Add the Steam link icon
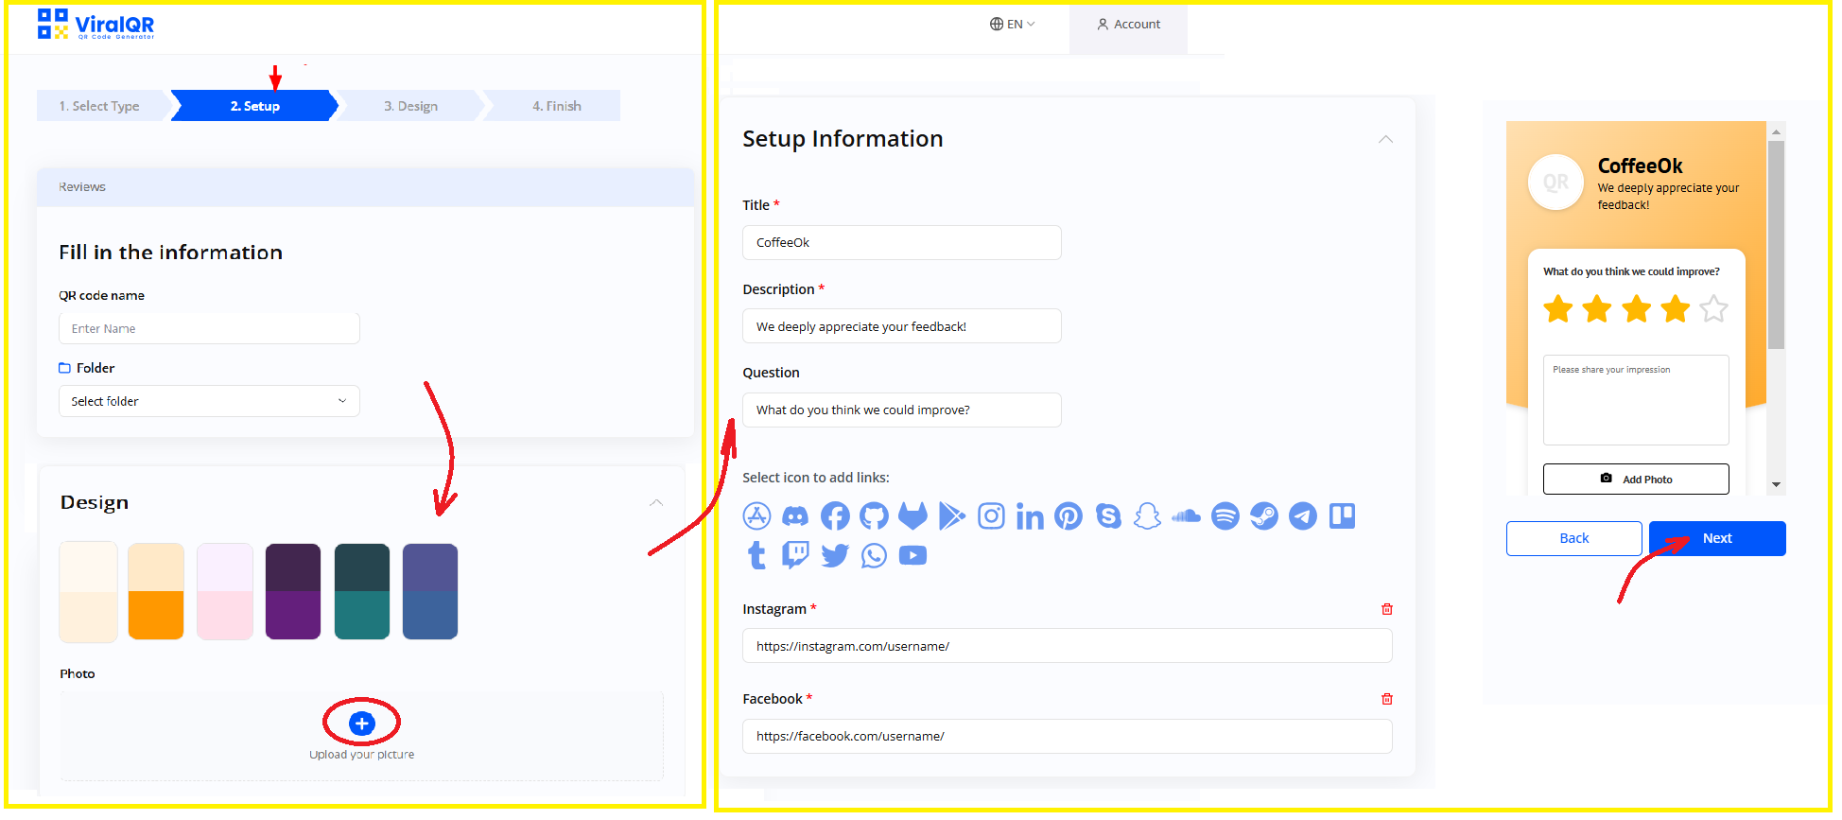The width and height of the screenshot is (1842, 820). (1264, 516)
